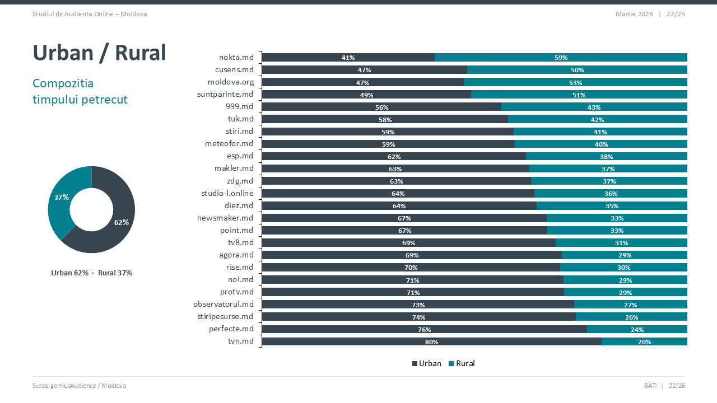
Task: Click the cusens.md Rural 50% bar
Action: tap(577, 70)
